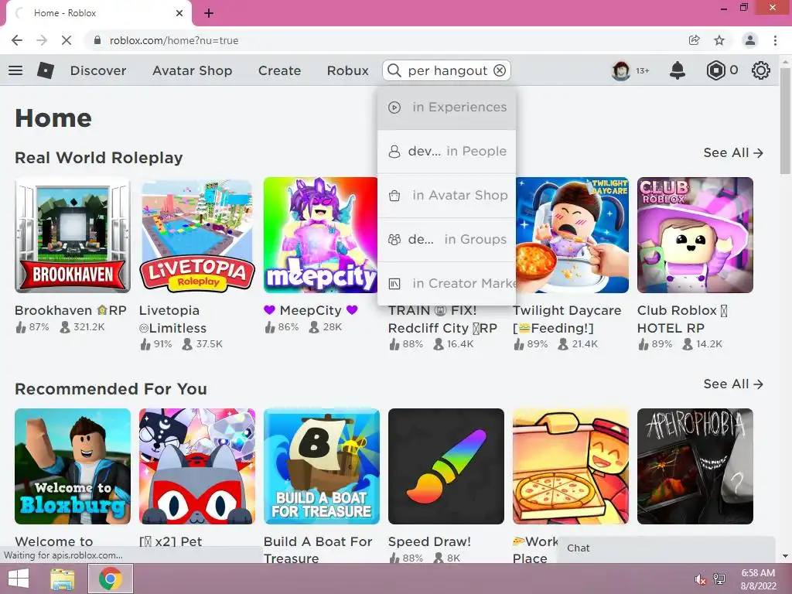This screenshot has width=792, height=594.
Task: Click the page vertical scrollbar
Action: (786, 121)
